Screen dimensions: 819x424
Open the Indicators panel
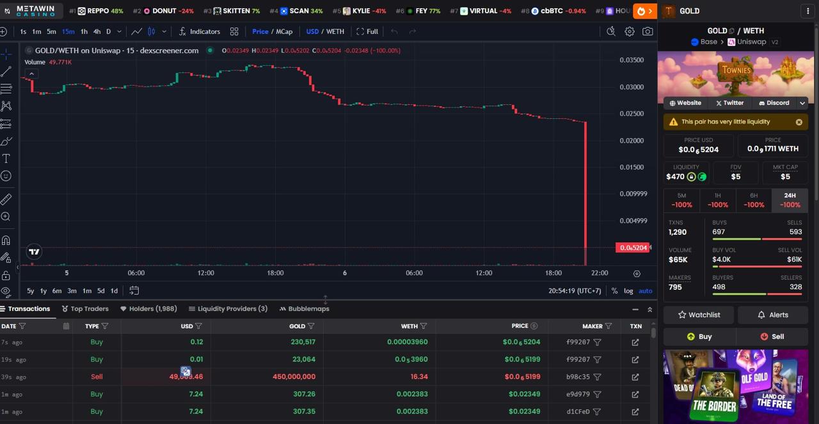tap(199, 31)
